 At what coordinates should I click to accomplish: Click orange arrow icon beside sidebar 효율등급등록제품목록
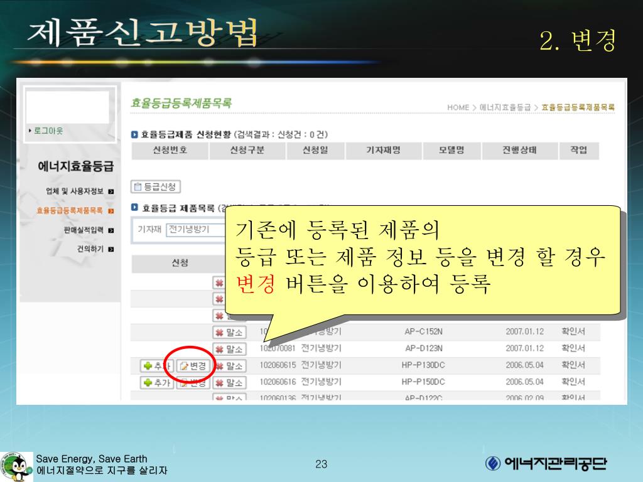111,211
